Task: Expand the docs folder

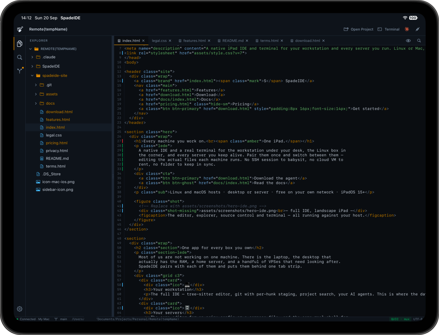Action: click(x=36, y=104)
